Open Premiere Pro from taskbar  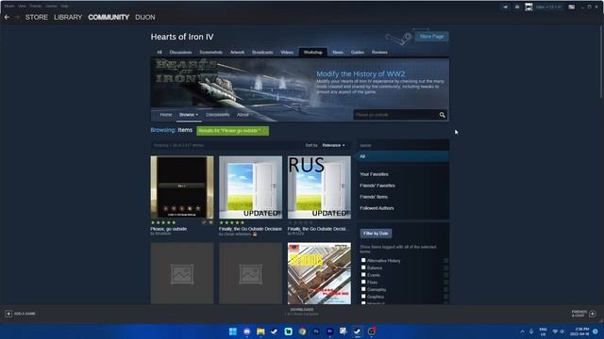click(x=329, y=331)
